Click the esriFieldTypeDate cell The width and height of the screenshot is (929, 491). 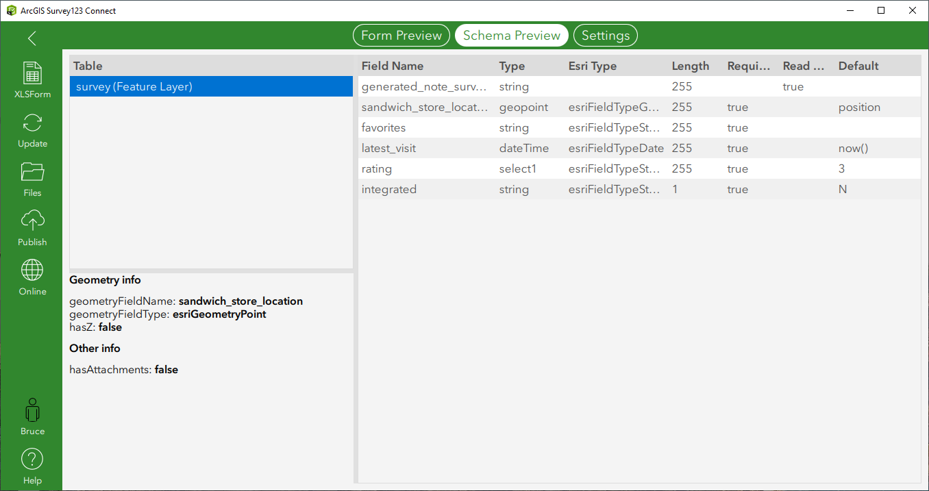tap(616, 148)
